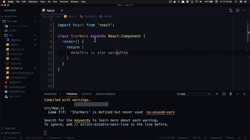Click the StarWars breadcrumb segment

coord(90,16)
